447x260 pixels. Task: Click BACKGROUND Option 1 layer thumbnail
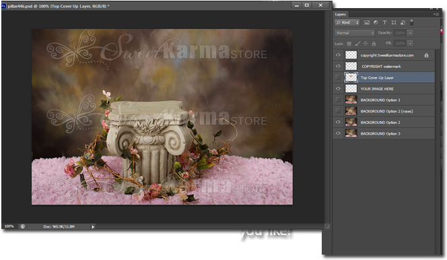point(351,100)
